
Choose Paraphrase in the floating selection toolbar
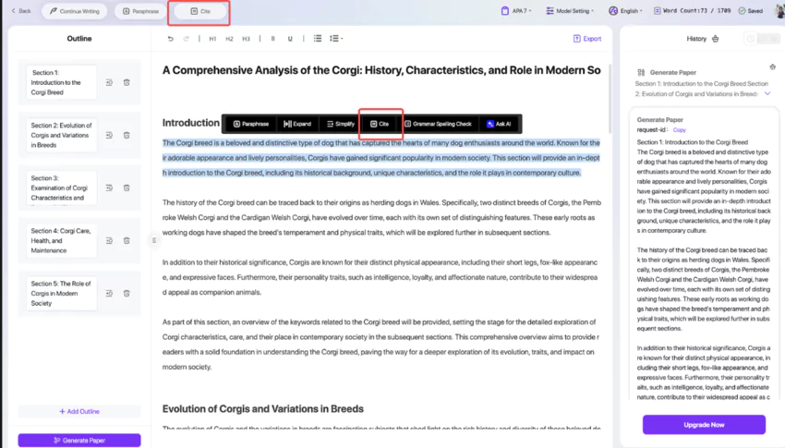[251, 124]
